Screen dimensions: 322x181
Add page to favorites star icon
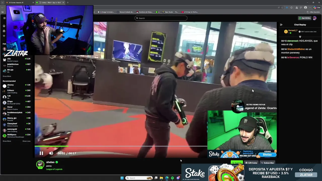coord(282,8)
